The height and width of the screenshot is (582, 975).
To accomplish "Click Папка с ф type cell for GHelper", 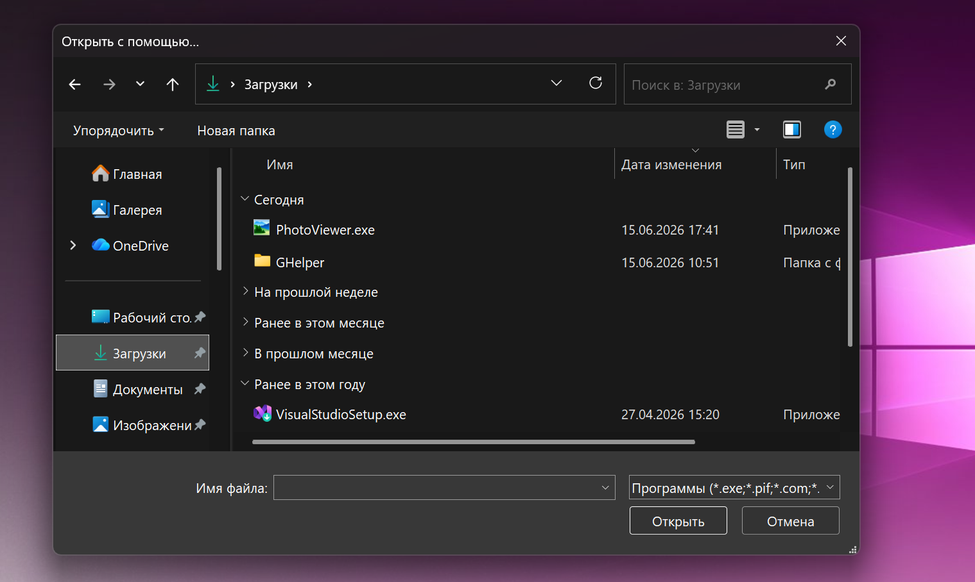I will [x=812, y=263].
